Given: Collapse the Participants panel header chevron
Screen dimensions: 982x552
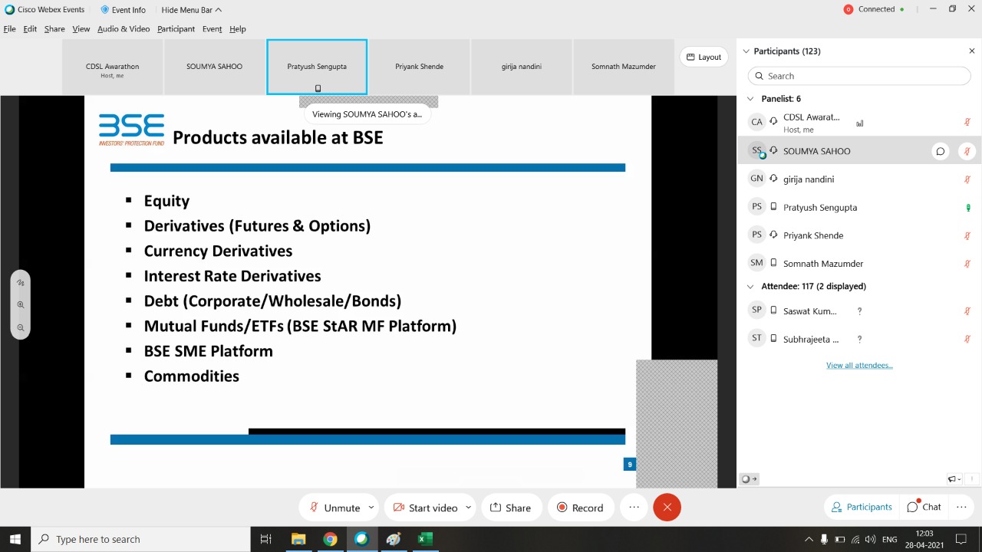Looking at the screenshot, I should click(x=746, y=51).
